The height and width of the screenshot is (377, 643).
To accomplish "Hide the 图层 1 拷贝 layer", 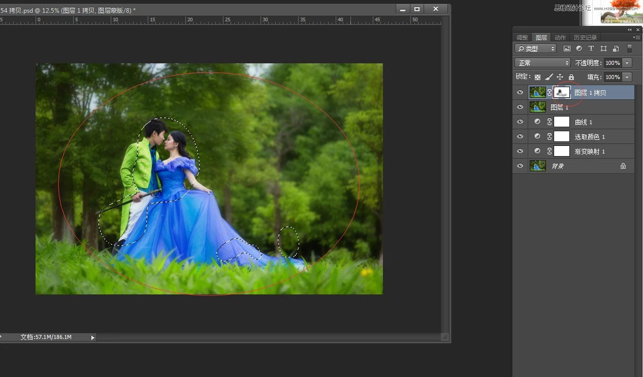I will click(x=520, y=93).
